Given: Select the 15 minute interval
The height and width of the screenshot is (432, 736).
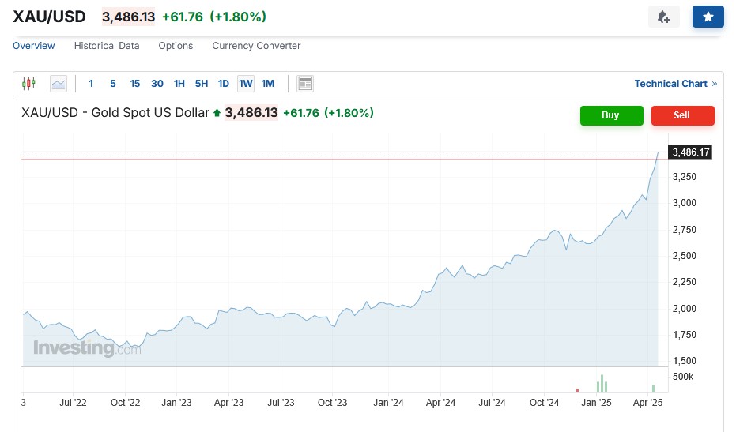Looking at the screenshot, I should click(134, 84).
